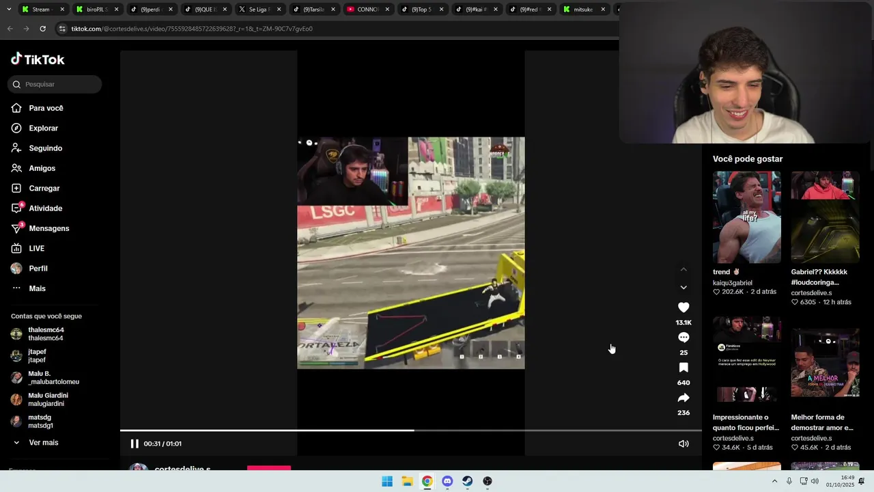Click the Pesquisar search field

[x=55, y=84]
